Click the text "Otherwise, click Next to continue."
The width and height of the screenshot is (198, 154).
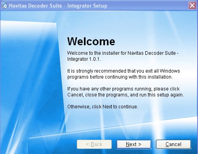(103, 107)
